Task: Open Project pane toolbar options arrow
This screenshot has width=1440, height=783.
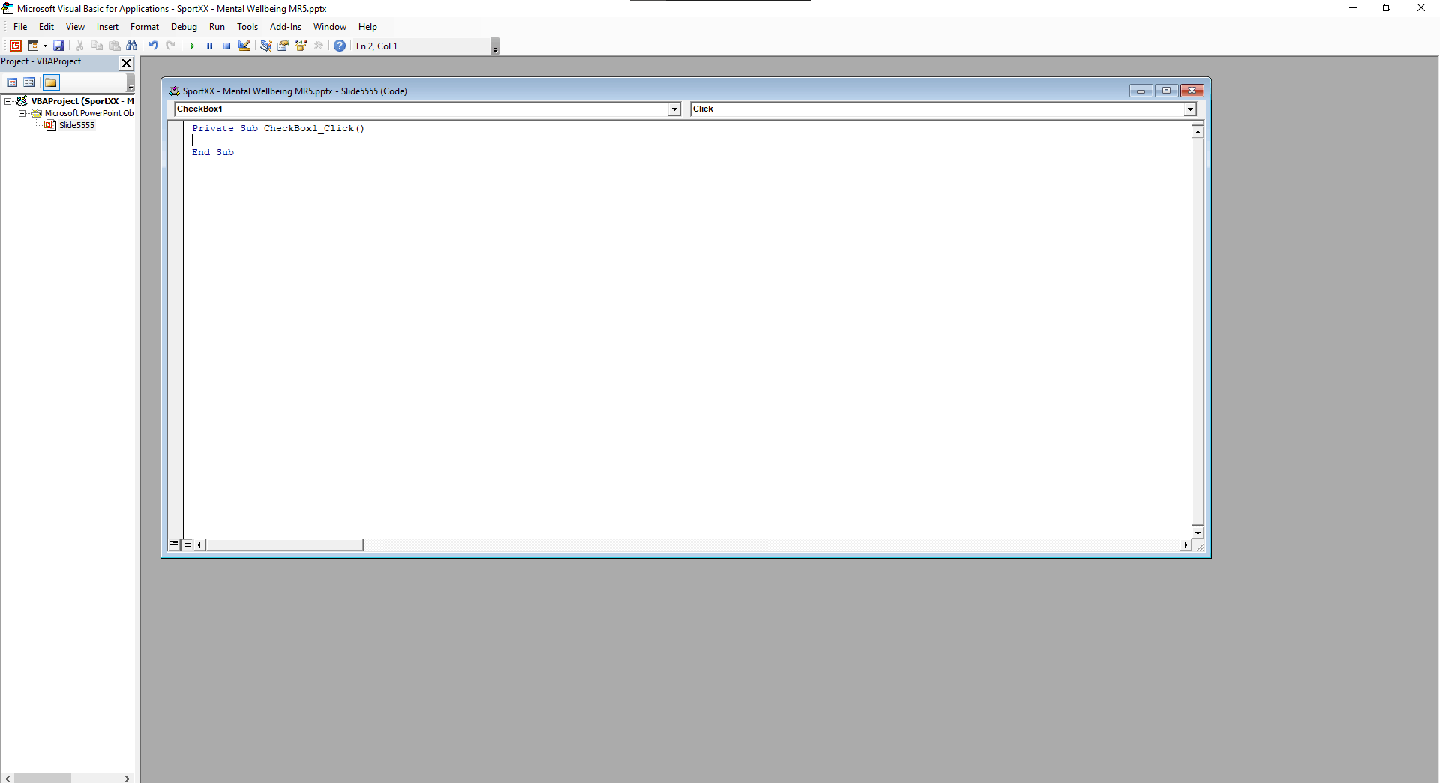Action: (x=130, y=83)
